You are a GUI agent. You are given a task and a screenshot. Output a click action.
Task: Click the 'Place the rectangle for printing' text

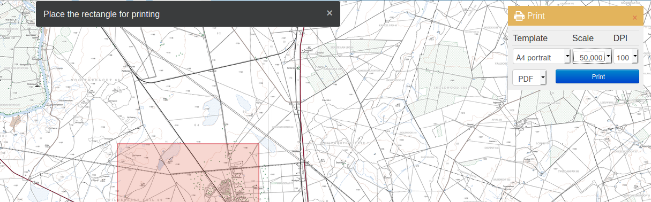click(x=102, y=14)
